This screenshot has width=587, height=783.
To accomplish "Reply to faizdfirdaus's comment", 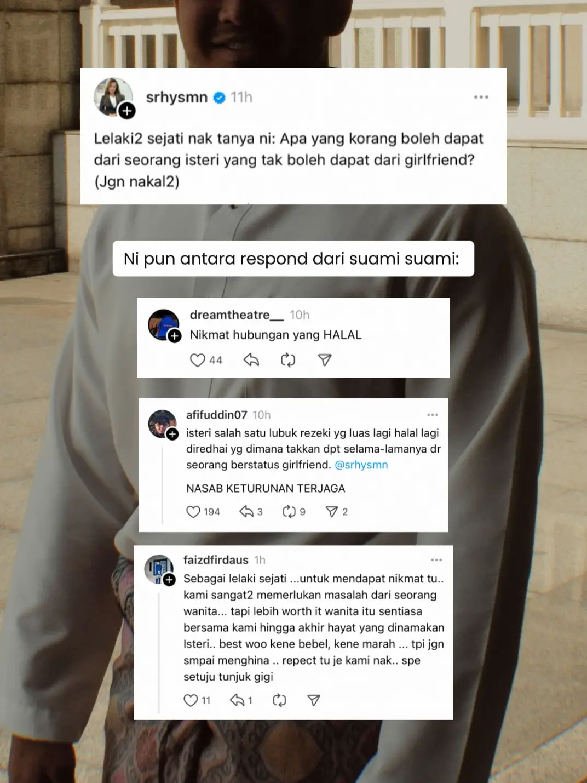I will [237, 700].
